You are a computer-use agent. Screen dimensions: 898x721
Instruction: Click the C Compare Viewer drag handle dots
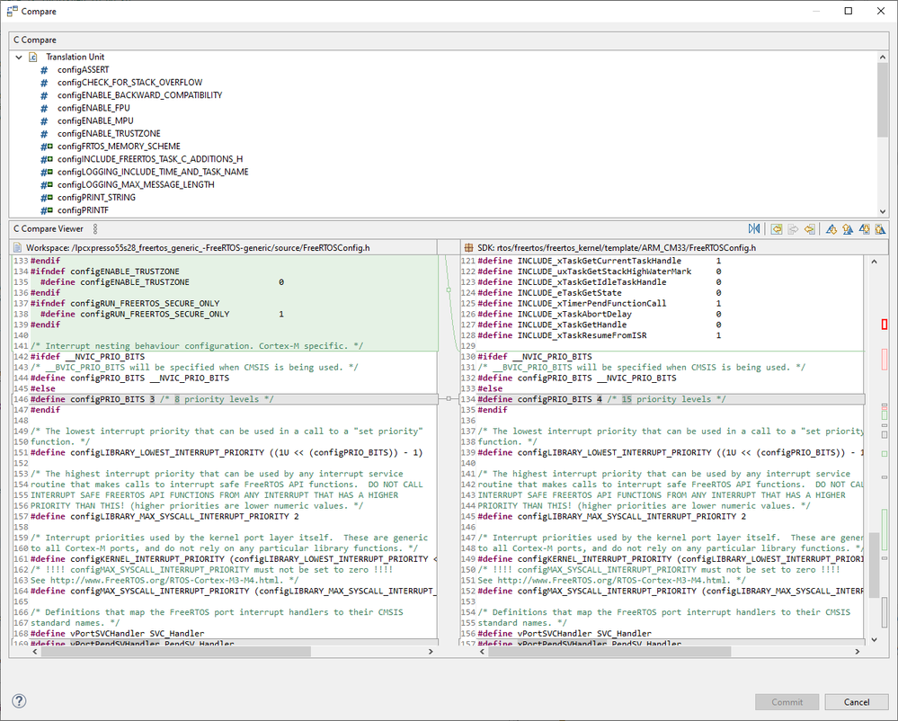point(95,229)
